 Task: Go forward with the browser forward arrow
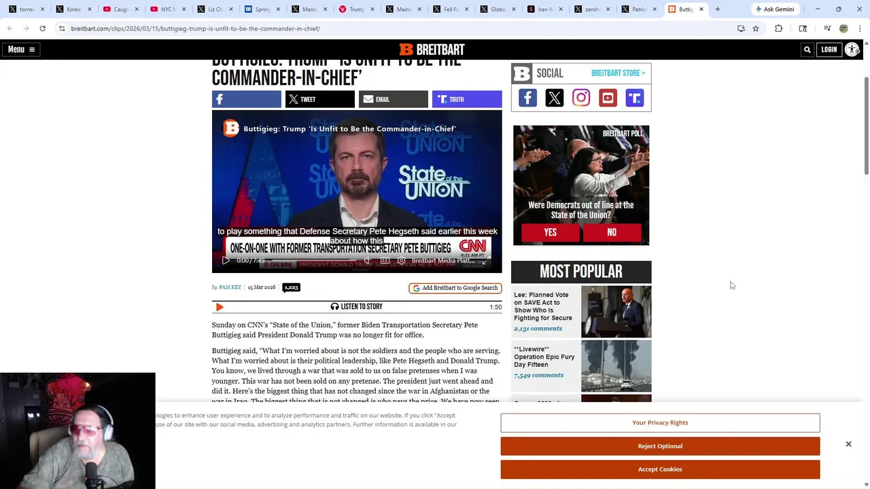26,29
